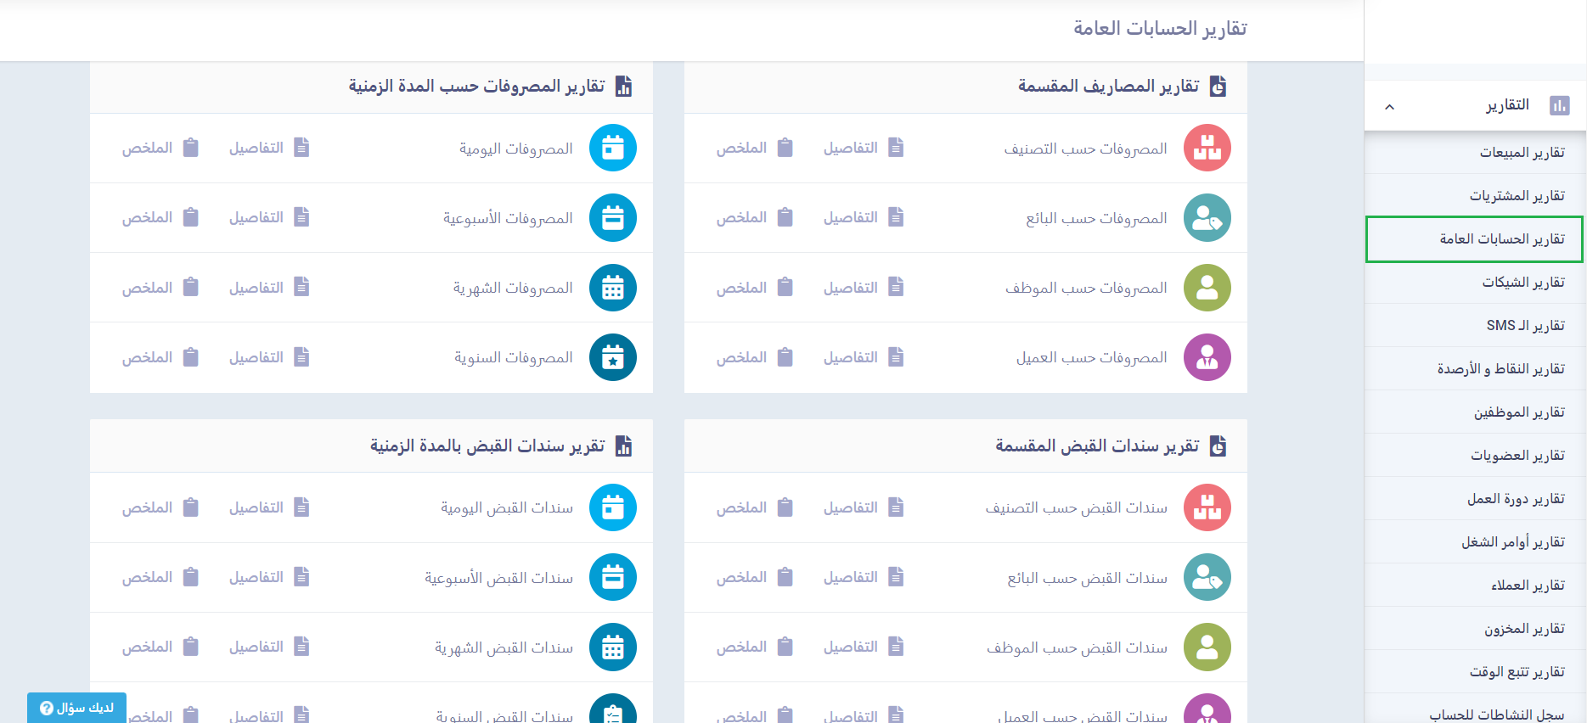Select تقارير الشيكات from sidebar menu
Image resolution: width=1587 pixels, height=723 pixels.
1522,283
